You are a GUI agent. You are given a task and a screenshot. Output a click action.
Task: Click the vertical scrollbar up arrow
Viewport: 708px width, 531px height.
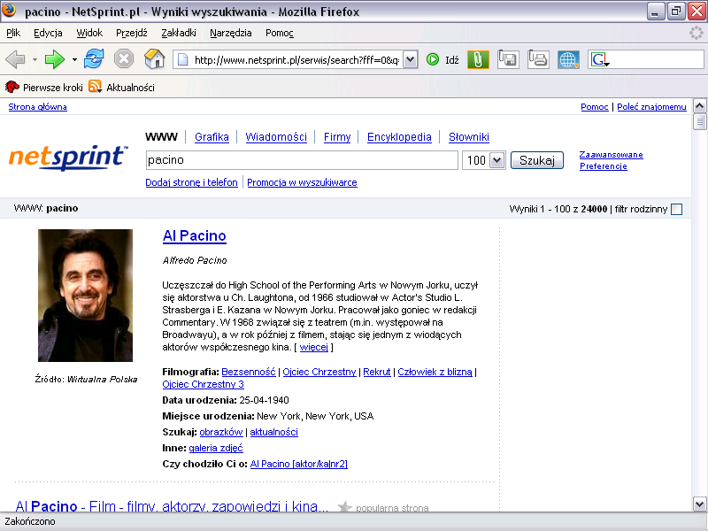click(x=699, y=106)
